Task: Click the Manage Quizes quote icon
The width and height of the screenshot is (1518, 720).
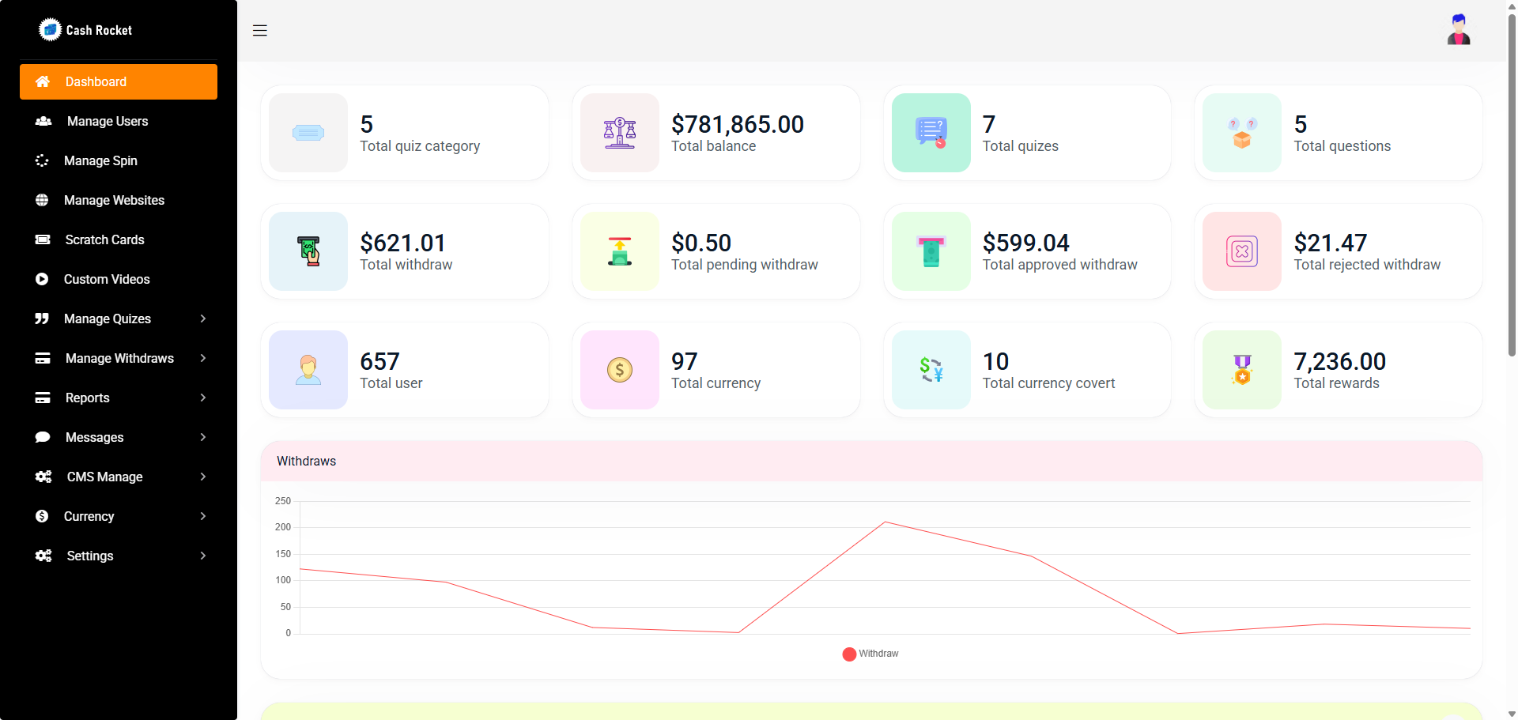Action: click(x=42, y=319)
